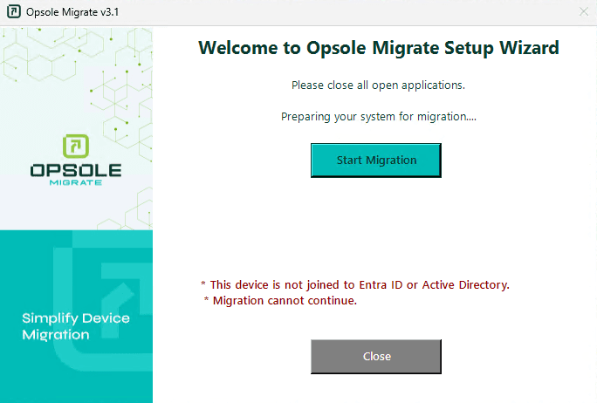Click the gray Close button
This screenshot has width=597, height=403.
tap(376, 357)
